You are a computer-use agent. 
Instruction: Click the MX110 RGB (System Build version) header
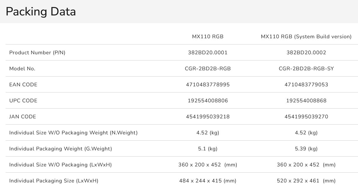pos(306,37)
